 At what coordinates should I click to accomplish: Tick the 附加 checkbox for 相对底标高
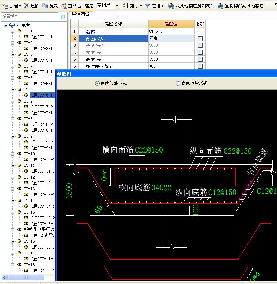click(200, 66)
